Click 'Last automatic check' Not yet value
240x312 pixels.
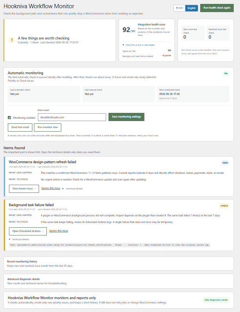[14, 94]
